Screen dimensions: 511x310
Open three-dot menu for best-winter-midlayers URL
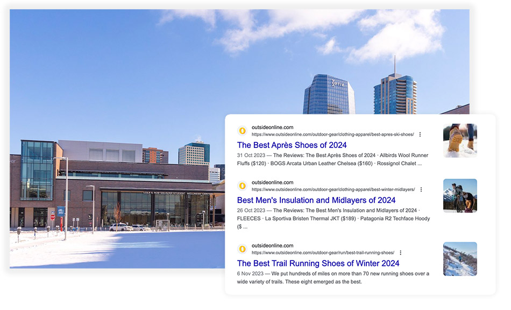pos(421,189)
